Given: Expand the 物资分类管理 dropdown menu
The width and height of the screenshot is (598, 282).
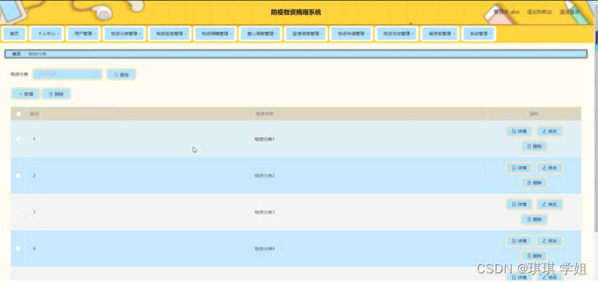Looking at the screenshot, I should point(124,34).
